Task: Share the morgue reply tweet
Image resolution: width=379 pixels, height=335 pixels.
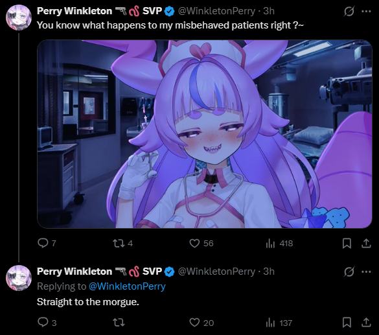Action: tap(366, 323)
